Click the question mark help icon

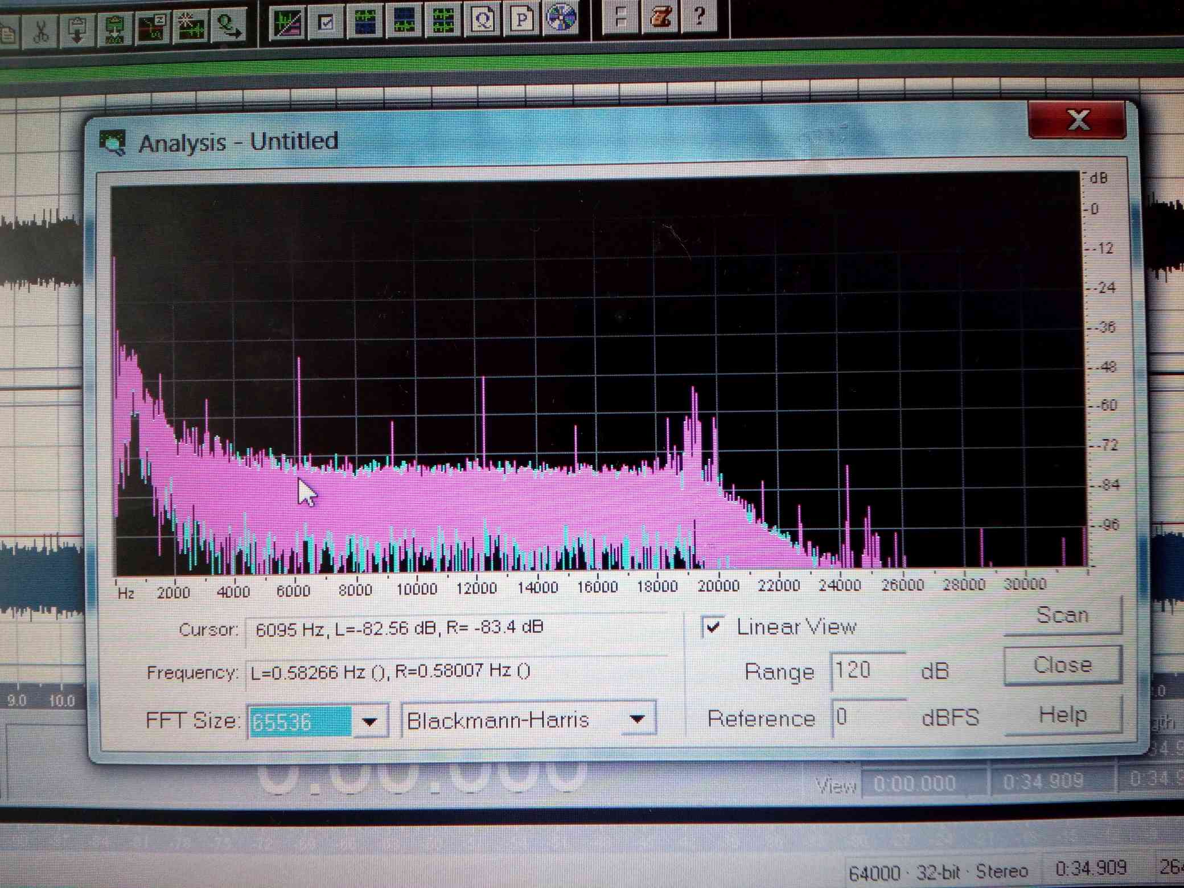[x=700, y=16]
